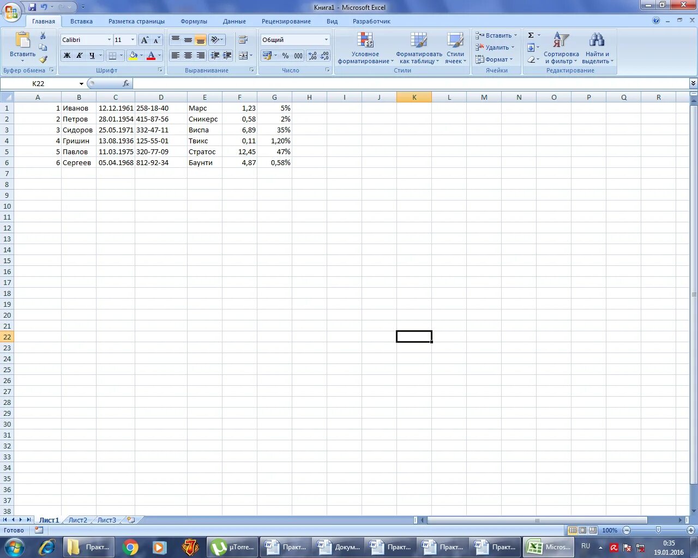Screen dimensions: 698x558
Task: Copy selection using the copy icon
Action: (x=43, y=47)
